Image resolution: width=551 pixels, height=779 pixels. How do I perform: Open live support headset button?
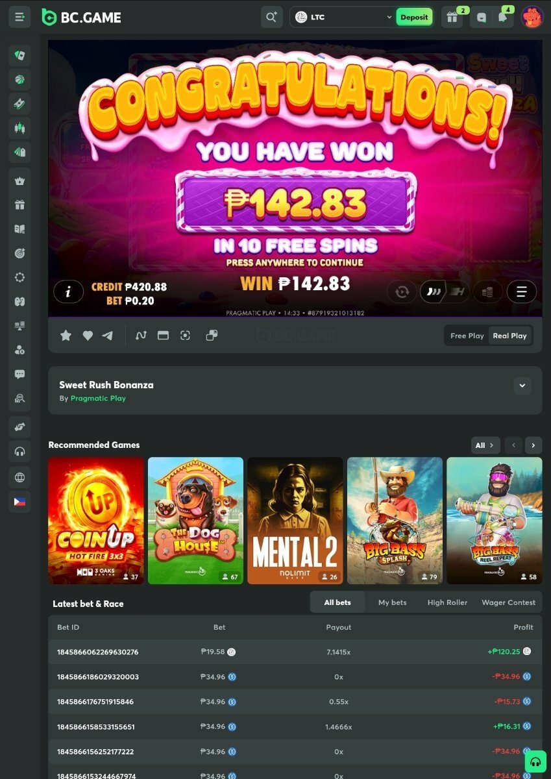535,761
